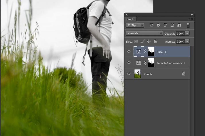The width and height of the screenshot is (205, 136).
Task: Click the Opacità value field
Action: click(x=180, y=33)
